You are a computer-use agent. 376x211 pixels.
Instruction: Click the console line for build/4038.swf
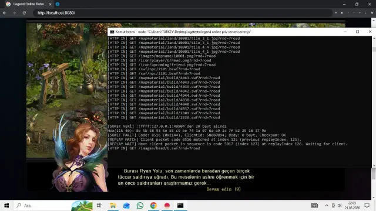click(164, 100)
